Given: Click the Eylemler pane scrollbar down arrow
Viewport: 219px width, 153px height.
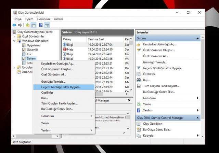Looking at the screenshot, I should click(203, 136).
